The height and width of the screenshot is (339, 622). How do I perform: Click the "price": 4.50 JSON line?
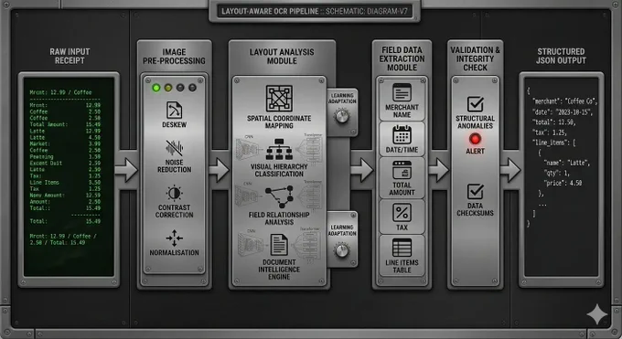pos(563,183)
